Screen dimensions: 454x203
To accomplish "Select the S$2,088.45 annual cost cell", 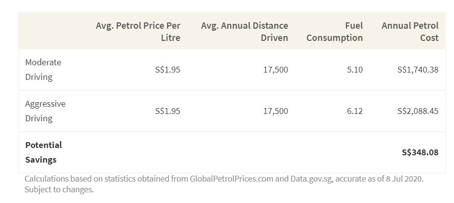I will [418, 111].
